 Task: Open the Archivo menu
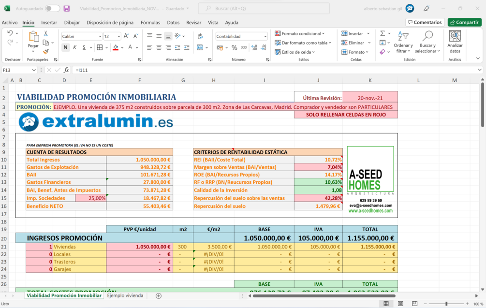coord(10,22)
